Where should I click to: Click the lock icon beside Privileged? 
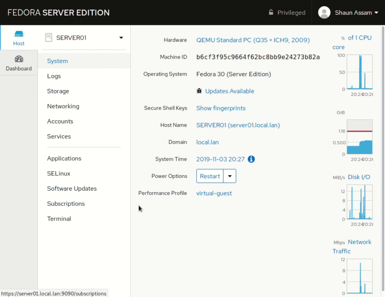(x=271, y=13)
